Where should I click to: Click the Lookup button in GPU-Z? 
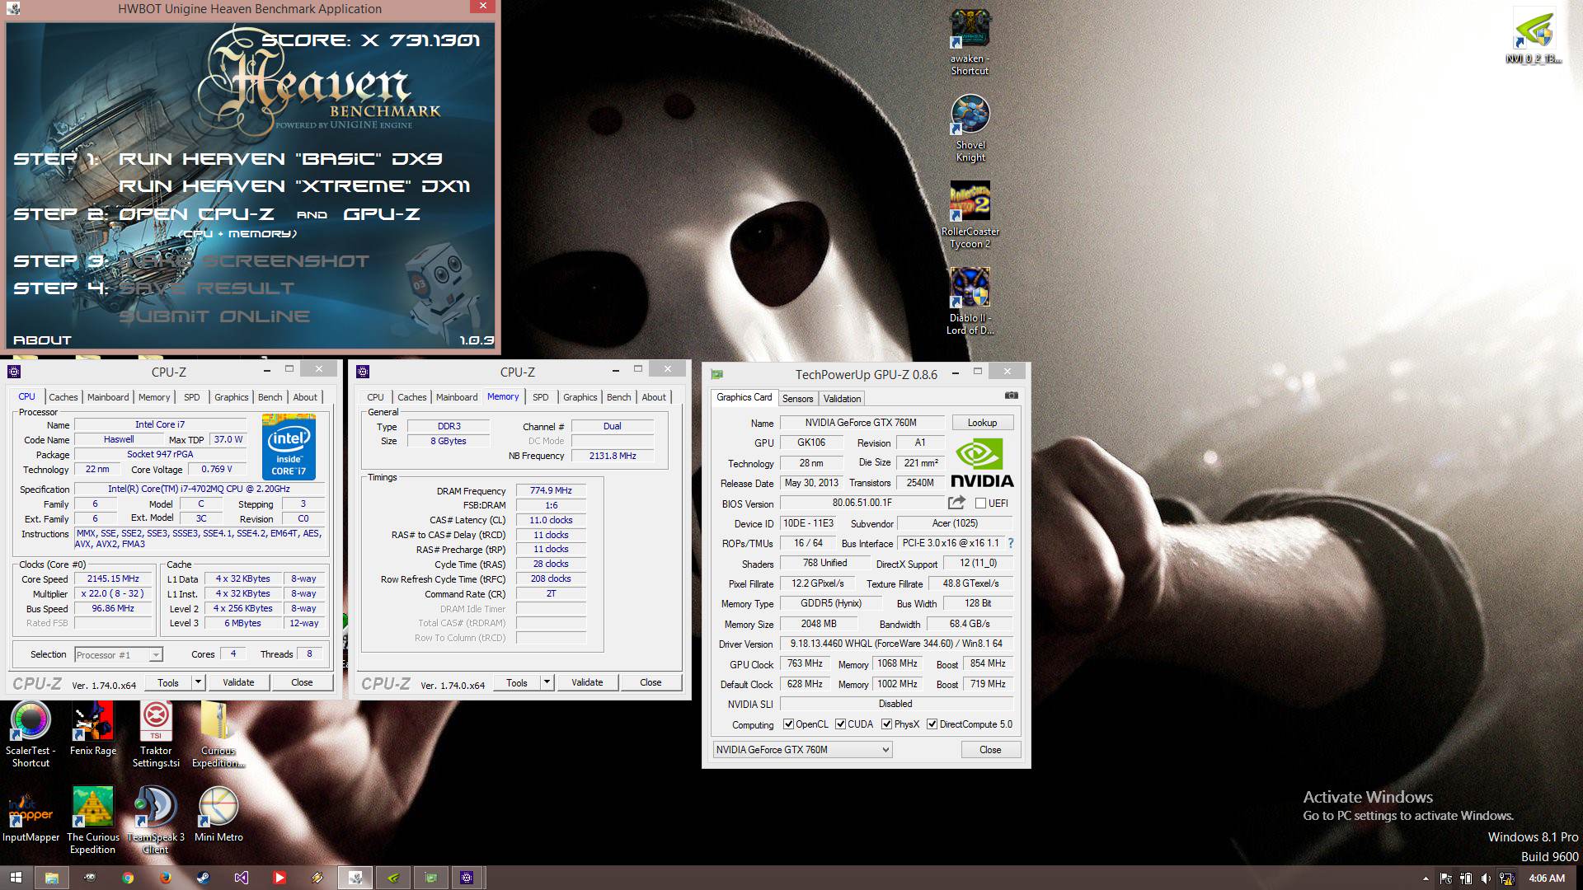pyautogui.click(x=982, y=423)
